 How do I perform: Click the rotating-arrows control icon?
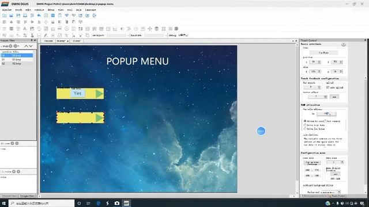(x=39, y=29)
